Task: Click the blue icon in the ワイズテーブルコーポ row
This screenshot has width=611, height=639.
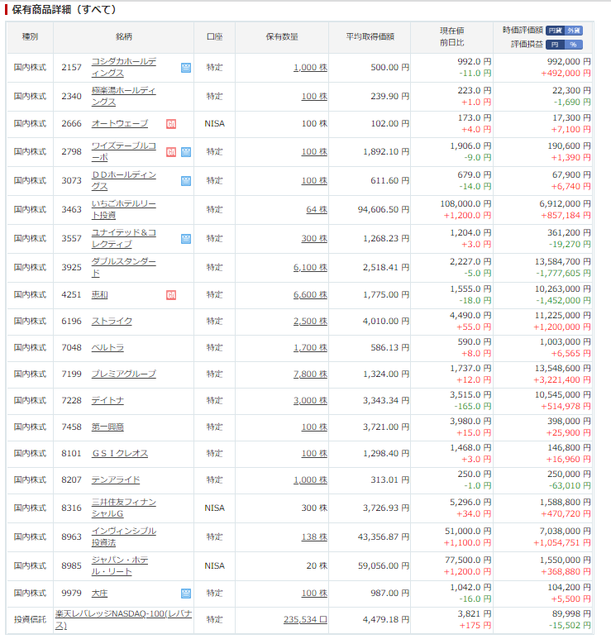Action: (186, 152)
